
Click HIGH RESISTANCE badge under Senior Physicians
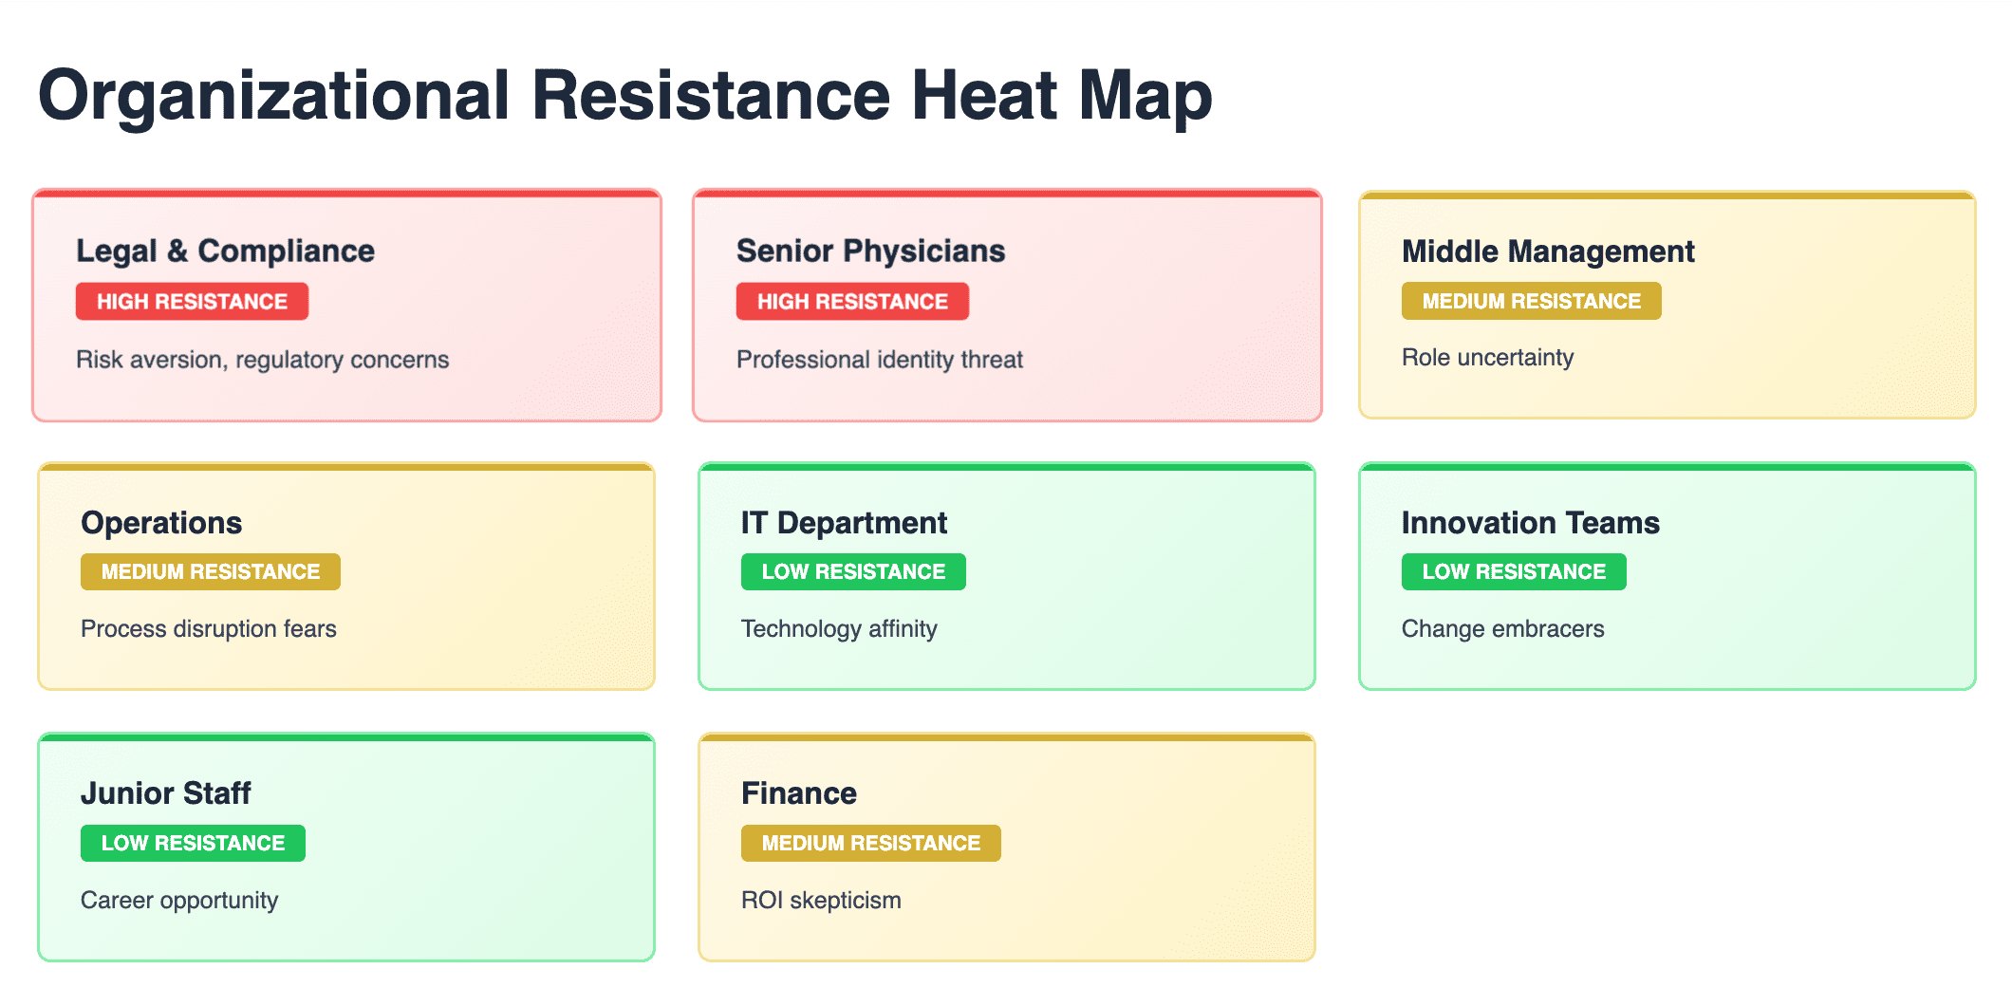852,301
